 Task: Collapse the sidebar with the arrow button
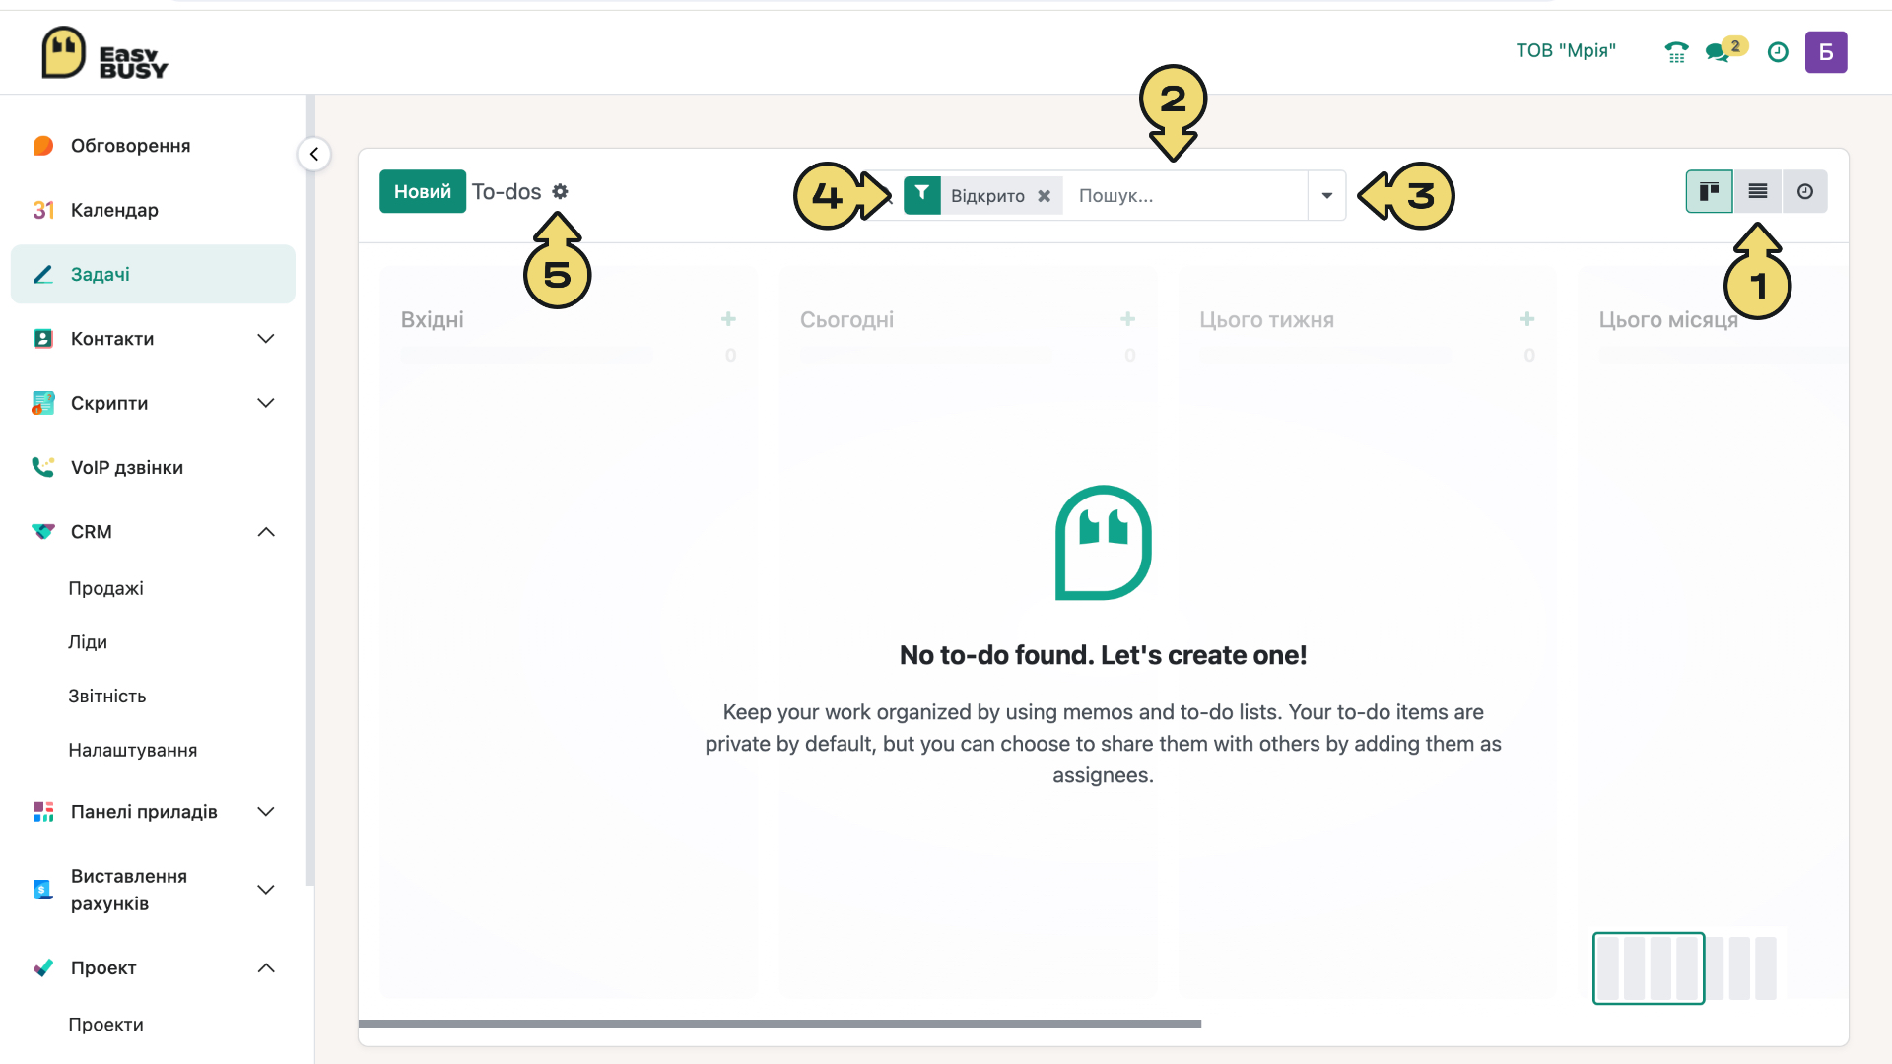pyautogui.click(x=314, y=154)
